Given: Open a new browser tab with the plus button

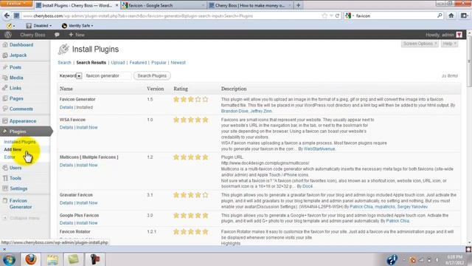Looking at the screenshot, I should pyautogui.click(x=298, y=5).
